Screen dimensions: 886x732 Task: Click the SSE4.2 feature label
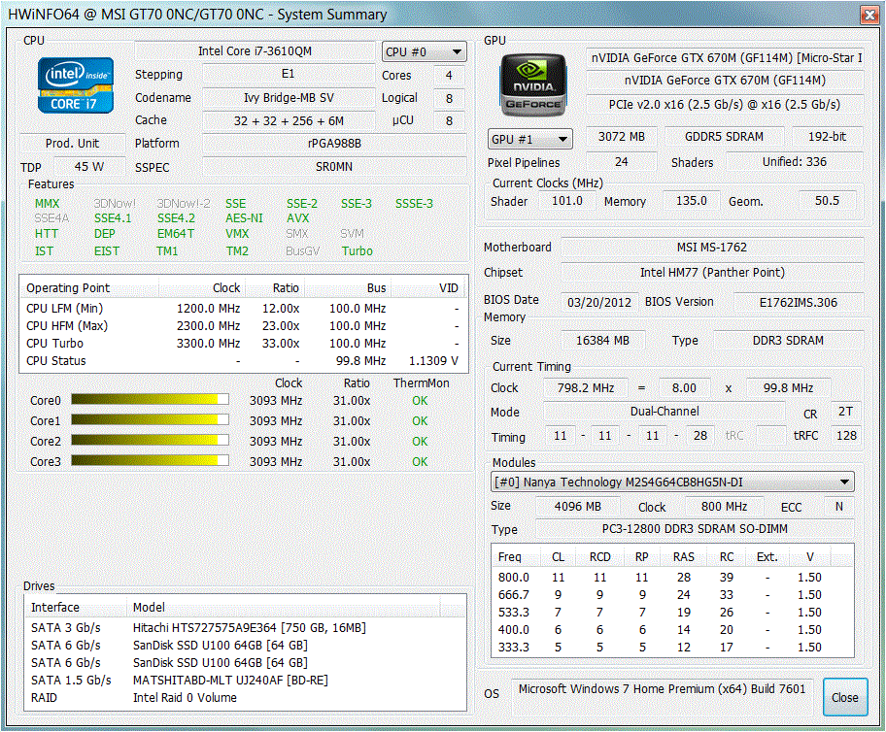[x=176, y=218]
